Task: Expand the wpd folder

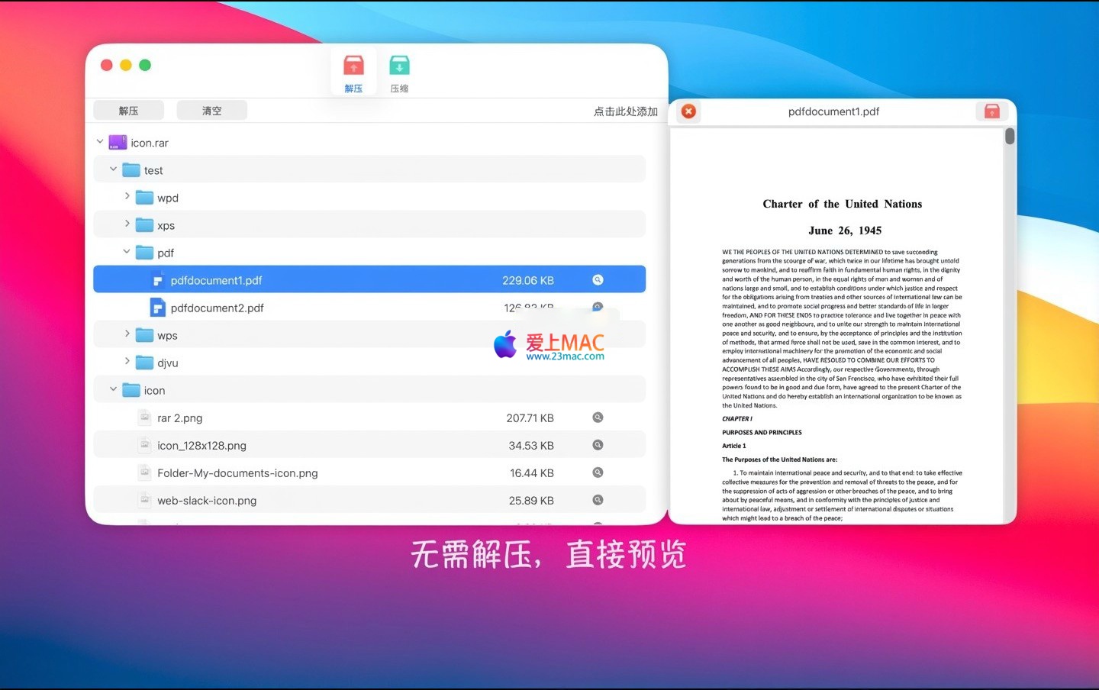Action: point(127,197)
